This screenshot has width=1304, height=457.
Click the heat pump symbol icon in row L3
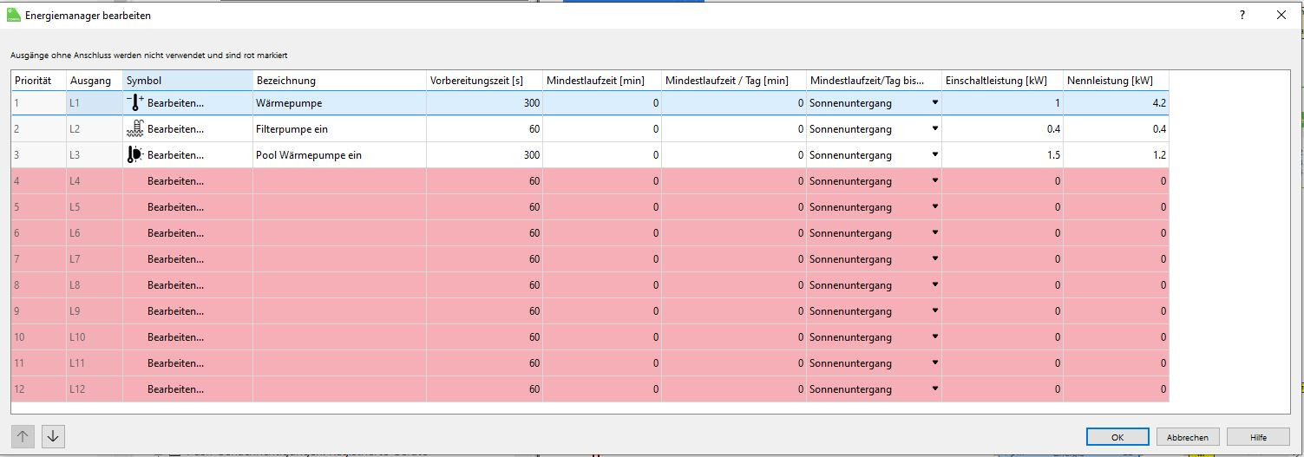135,154
